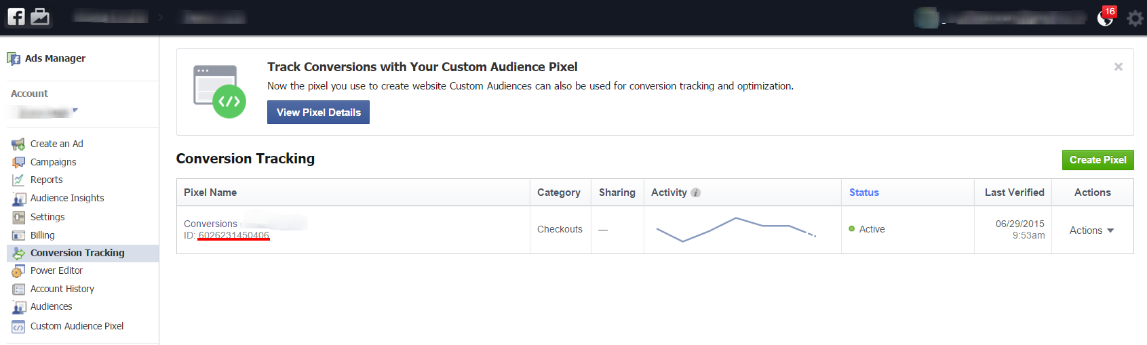Go to Billing

[x=43, y=235]
